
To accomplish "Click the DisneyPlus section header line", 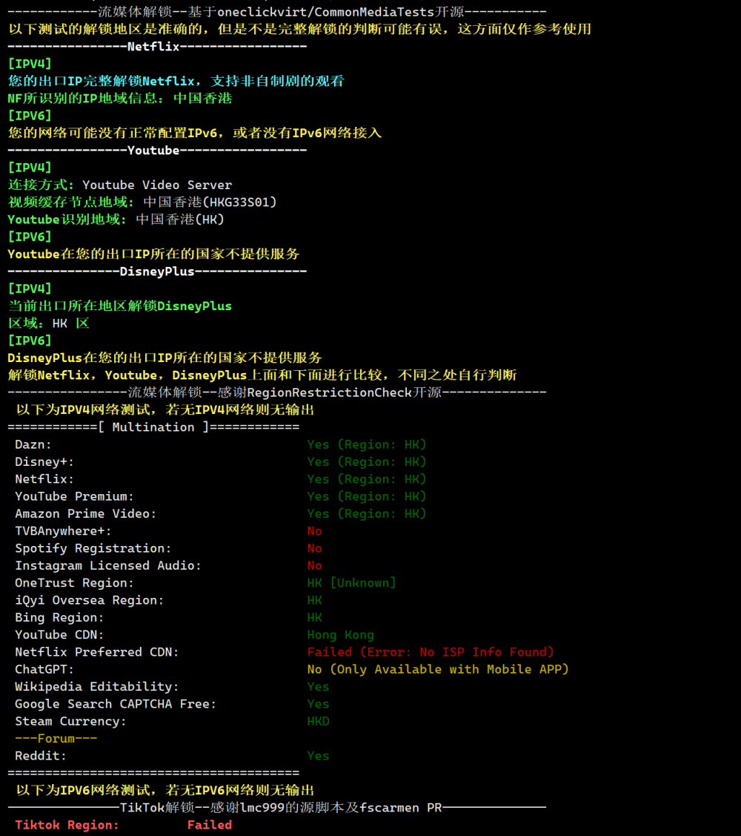I will click(x=156, y=271).
